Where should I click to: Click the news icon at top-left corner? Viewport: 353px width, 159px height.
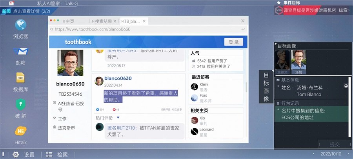point(11,3)
